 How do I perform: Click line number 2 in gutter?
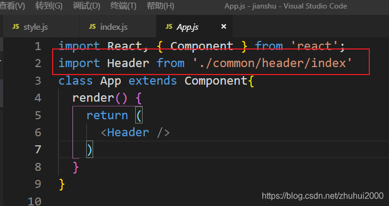[38, 63]
